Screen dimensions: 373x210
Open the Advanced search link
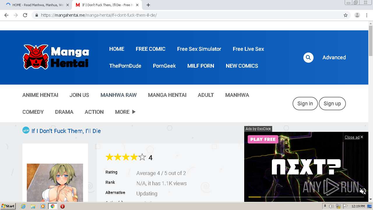point(334,57)
